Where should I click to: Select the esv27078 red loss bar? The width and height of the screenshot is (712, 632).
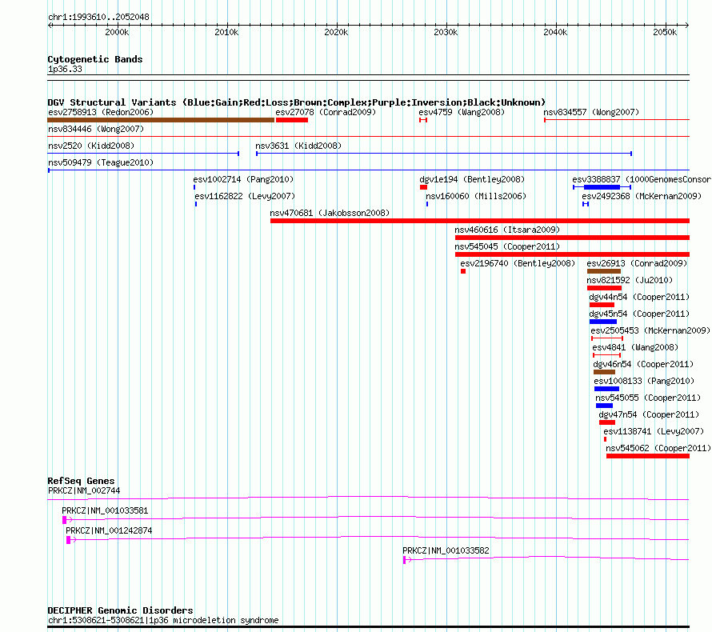(x=292, y=120)
